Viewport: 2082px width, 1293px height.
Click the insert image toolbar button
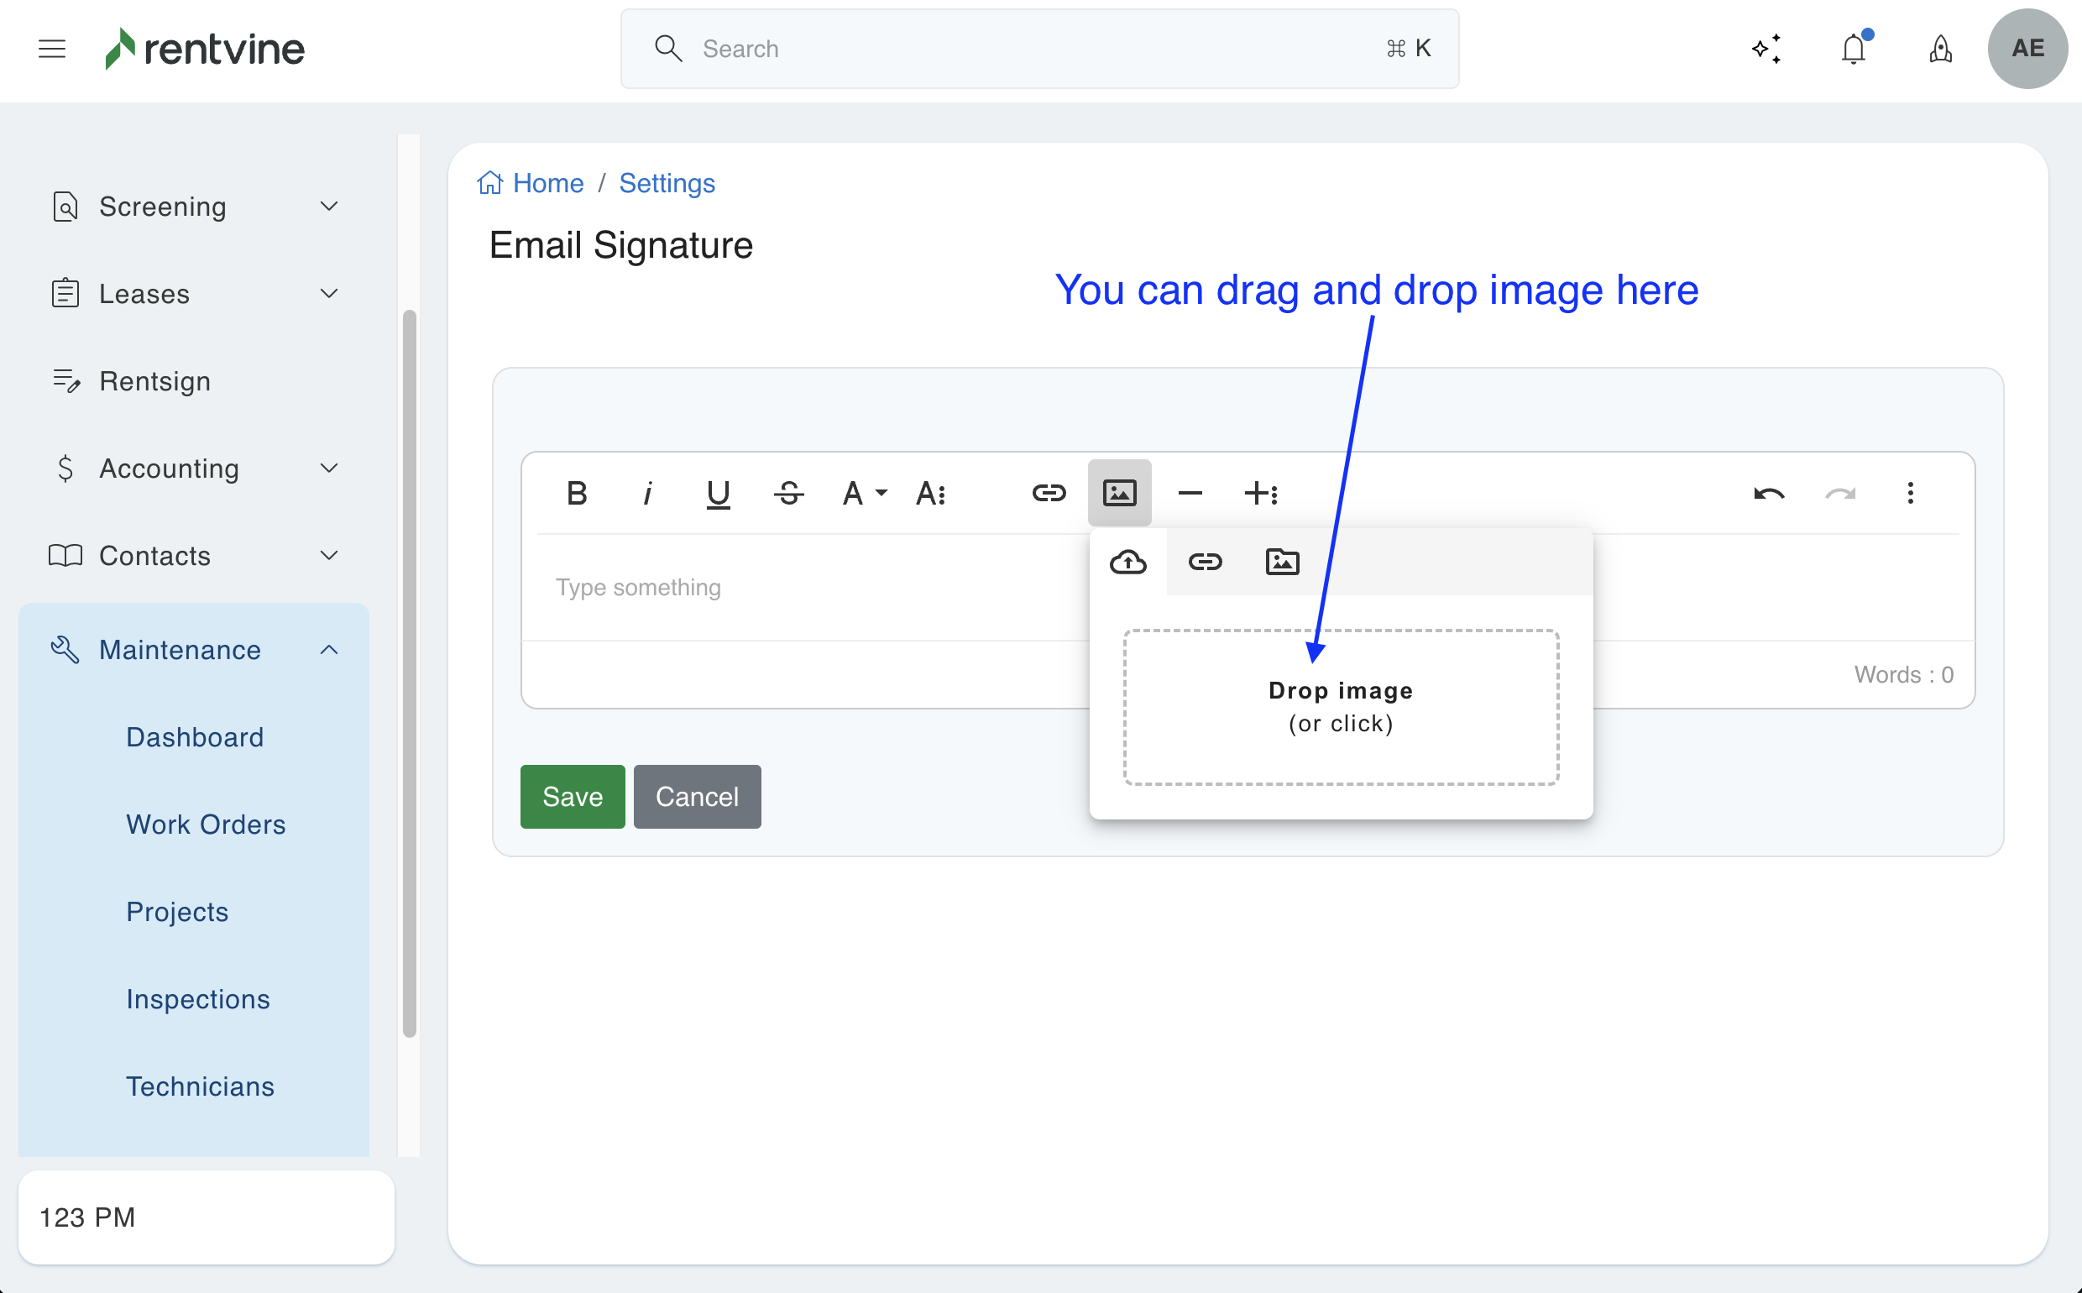point(1118,493)
